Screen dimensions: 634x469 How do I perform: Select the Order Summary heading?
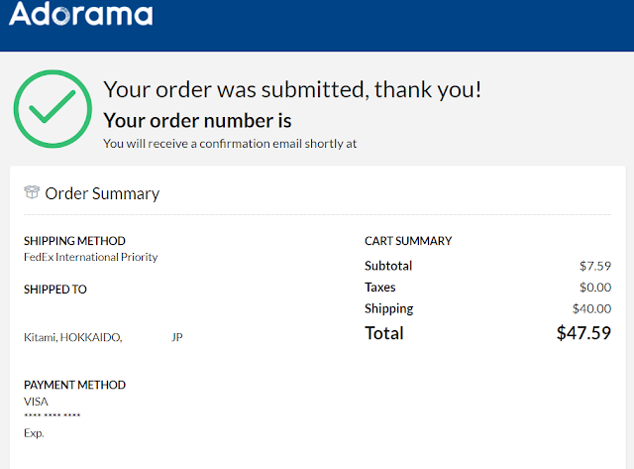click(102, 193)
